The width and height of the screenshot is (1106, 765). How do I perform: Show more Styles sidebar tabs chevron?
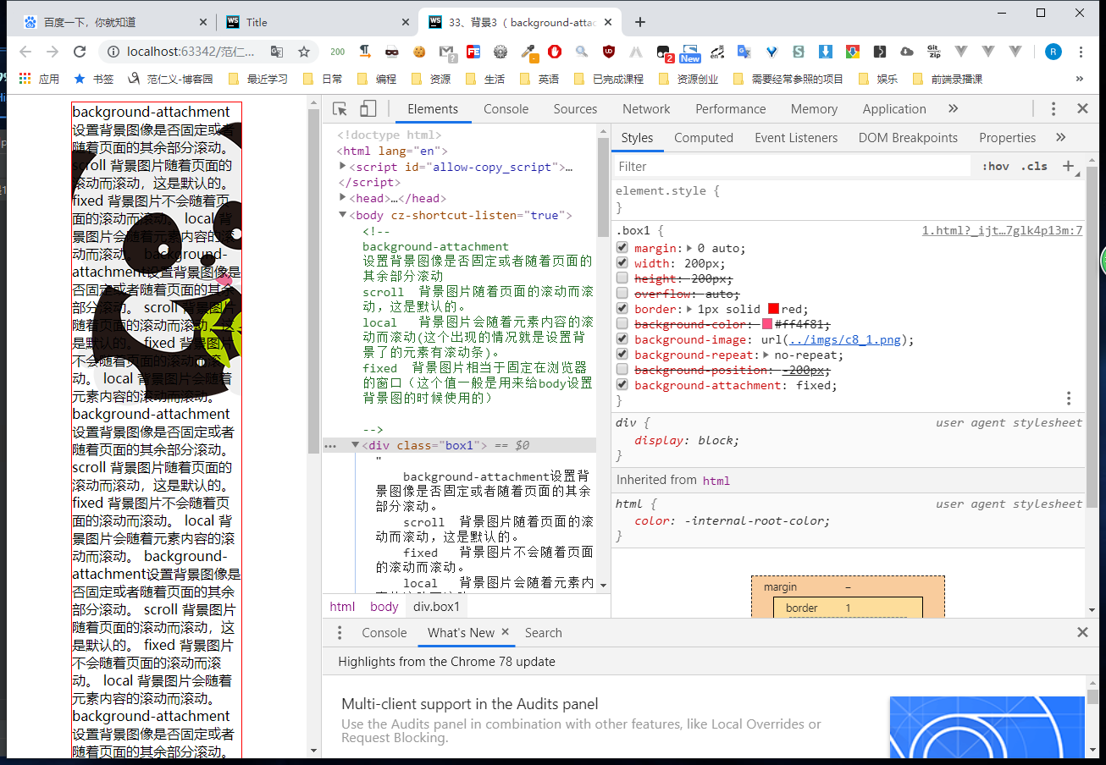click(x=1060, y=137)
